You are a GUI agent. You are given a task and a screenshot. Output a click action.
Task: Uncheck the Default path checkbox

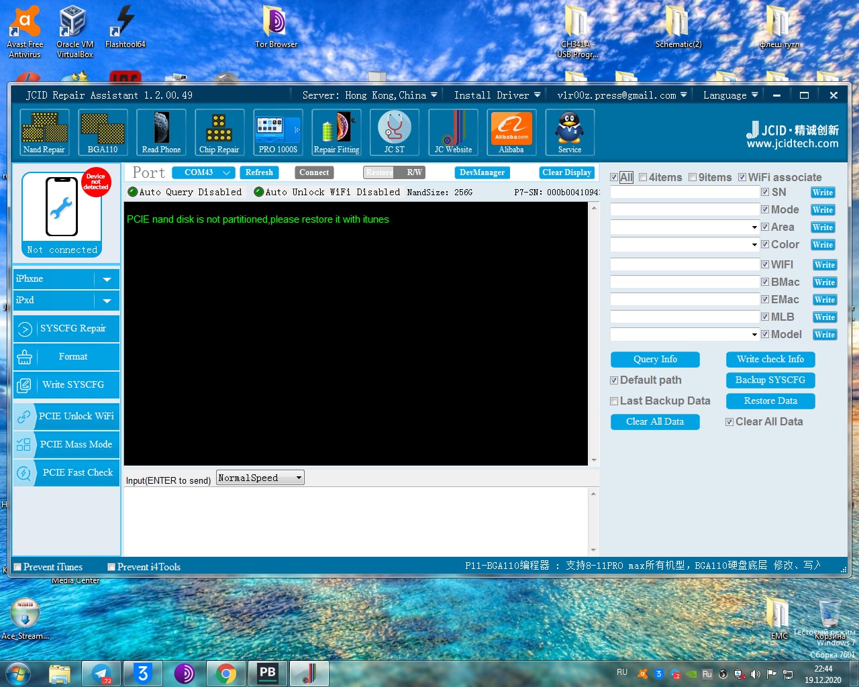tap(614, 380)
